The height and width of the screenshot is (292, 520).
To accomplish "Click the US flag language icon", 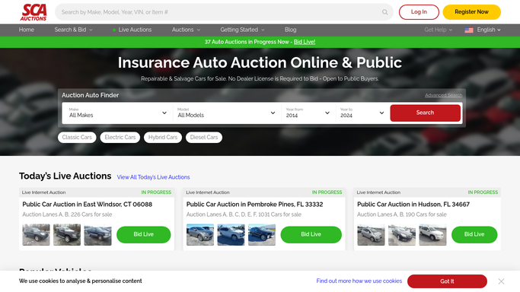I will 468,30.
